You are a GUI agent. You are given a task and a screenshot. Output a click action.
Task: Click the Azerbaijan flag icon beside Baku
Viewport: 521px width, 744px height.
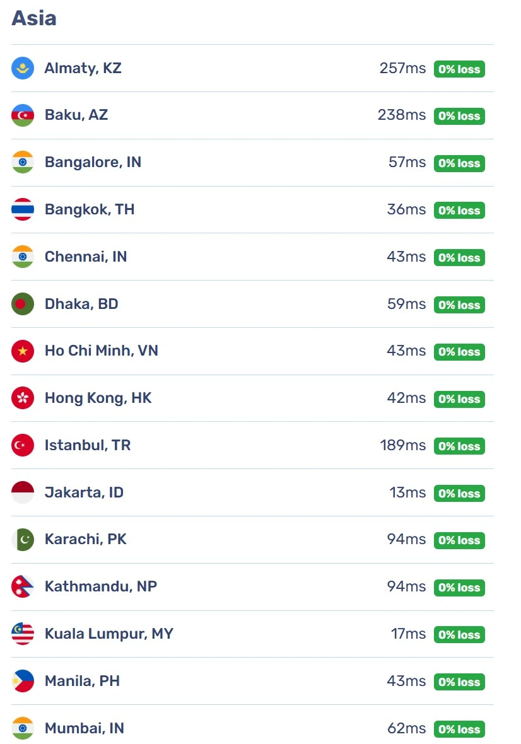pyautogui.click(x=23, y=115)
